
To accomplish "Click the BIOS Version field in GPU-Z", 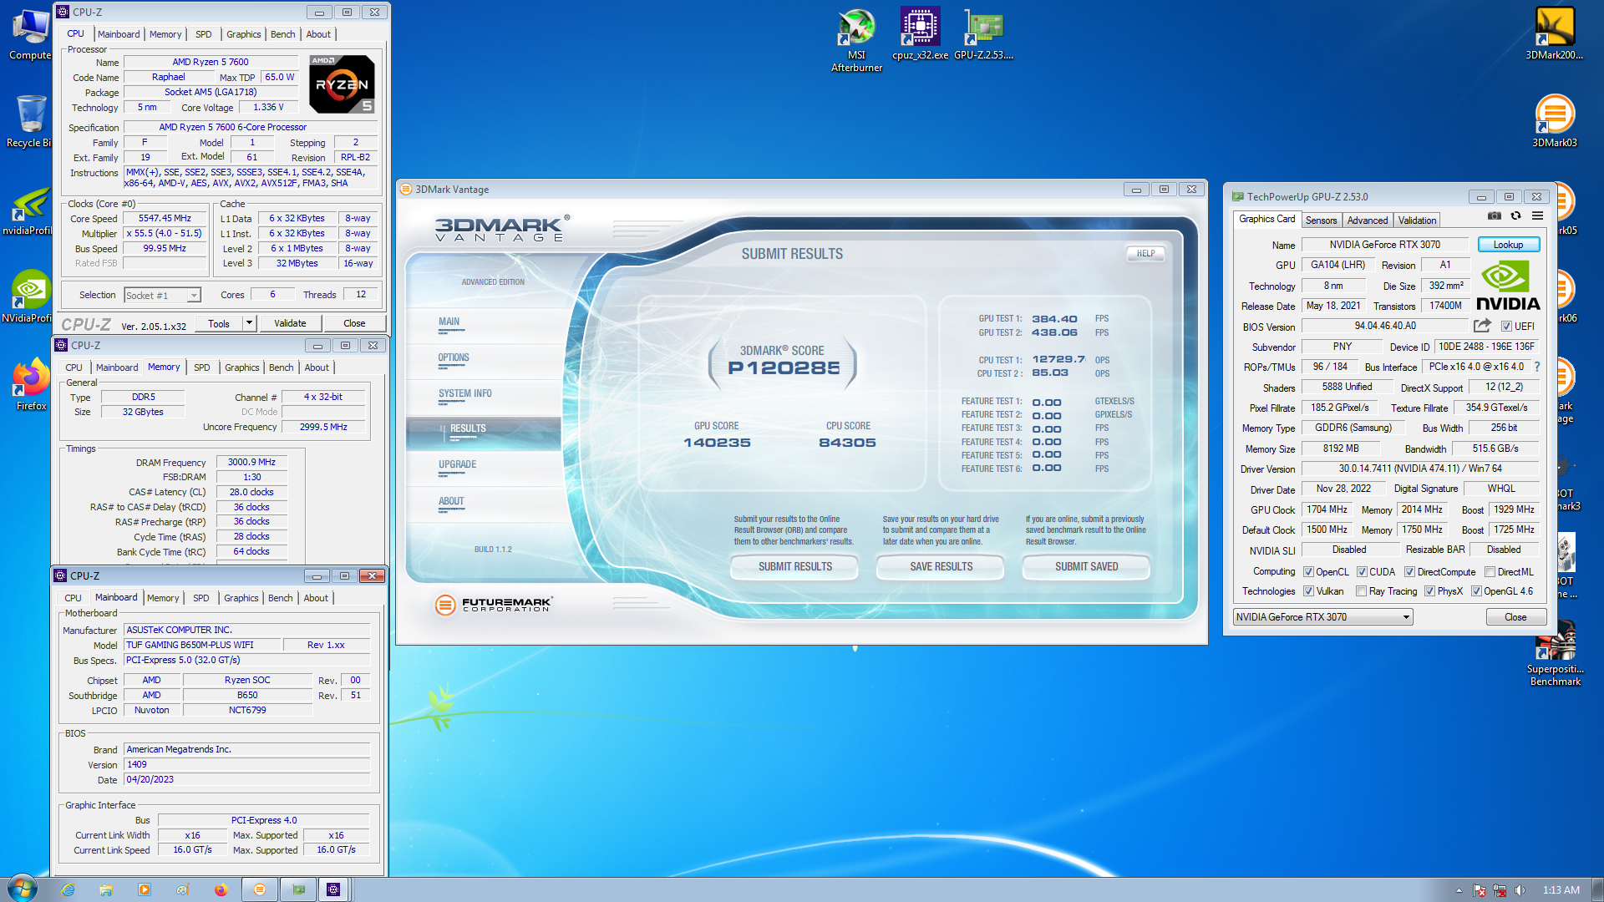I will (x=1385, y=327).
